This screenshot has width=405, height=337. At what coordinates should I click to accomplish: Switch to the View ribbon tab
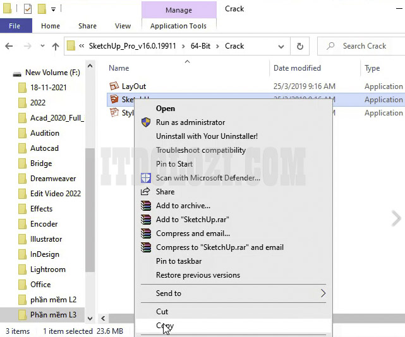123,26
